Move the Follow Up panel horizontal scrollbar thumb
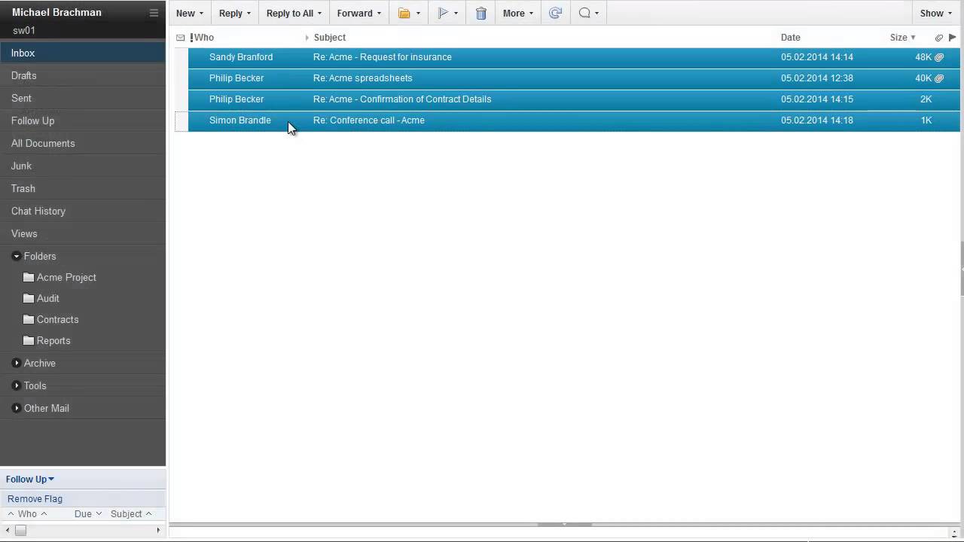Image resolution: width=964 pixels, height=542 pixels. [x=20, y=530]
